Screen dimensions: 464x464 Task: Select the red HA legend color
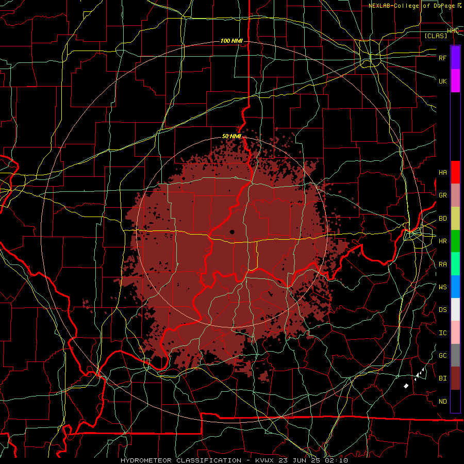[455, 172]
